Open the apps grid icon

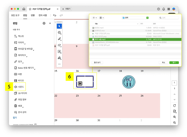(x=169, y=9)
